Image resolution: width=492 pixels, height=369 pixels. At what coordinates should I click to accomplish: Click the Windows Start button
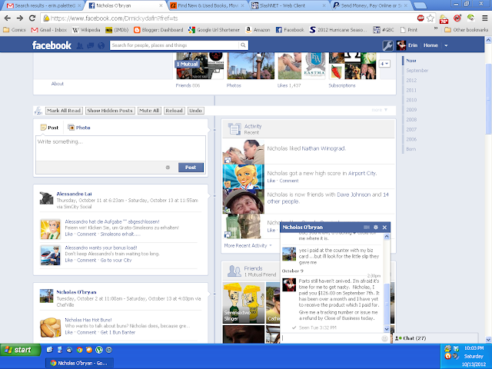click(x=21, y=350)
